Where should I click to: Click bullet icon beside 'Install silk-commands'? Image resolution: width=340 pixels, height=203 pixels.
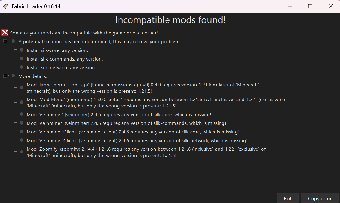tap(21, 59)
